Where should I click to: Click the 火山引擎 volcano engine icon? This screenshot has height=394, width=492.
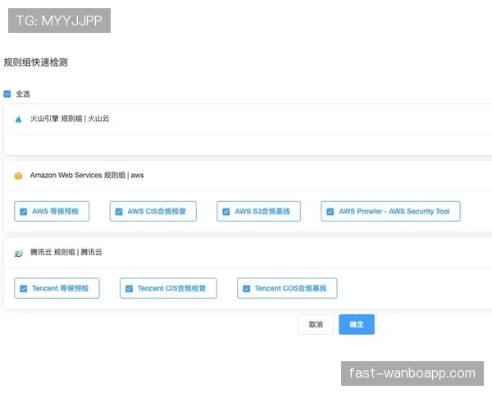pyautogui.click(x=18, y=119)
